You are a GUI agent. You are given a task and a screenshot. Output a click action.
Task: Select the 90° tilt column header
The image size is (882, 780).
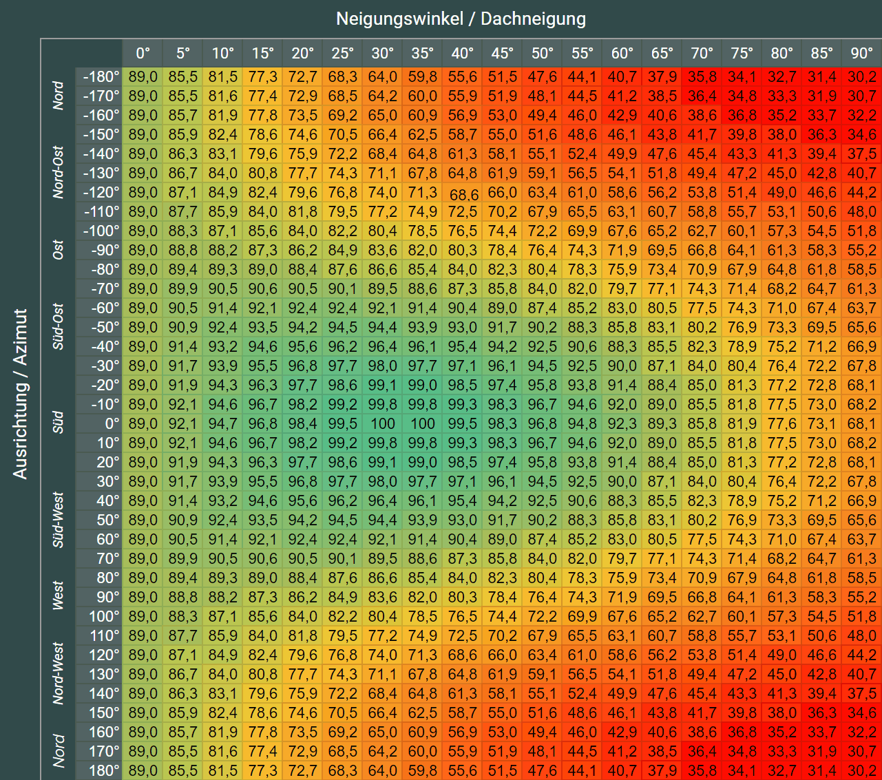862,54
